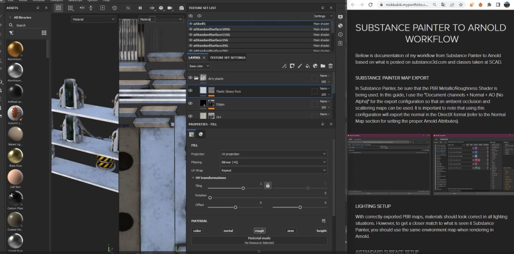The height and width of the screenshot is (254, 514).
Task: Add a paint layer with brush icon
Action: [x=300, y=66]
